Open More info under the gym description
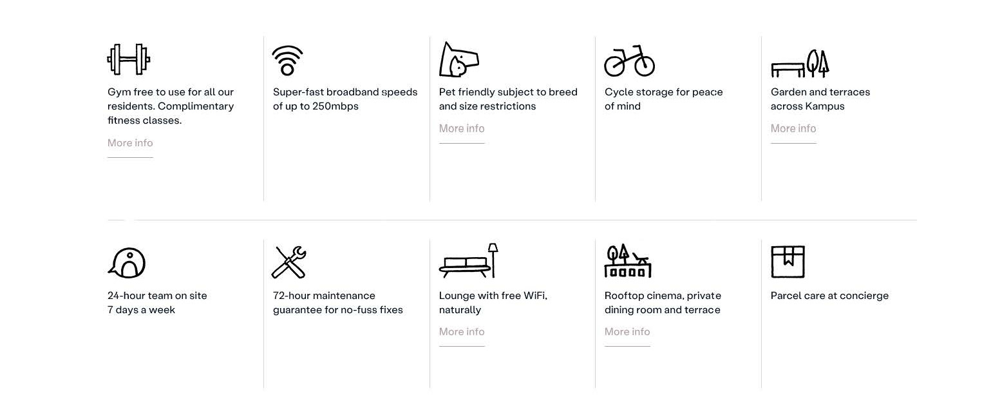 130,143
